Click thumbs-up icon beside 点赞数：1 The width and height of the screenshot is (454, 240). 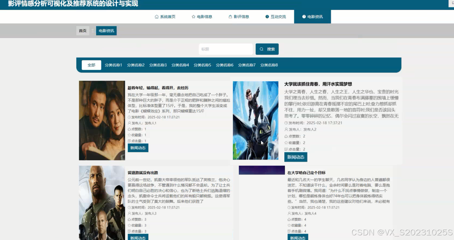point(129,129)
